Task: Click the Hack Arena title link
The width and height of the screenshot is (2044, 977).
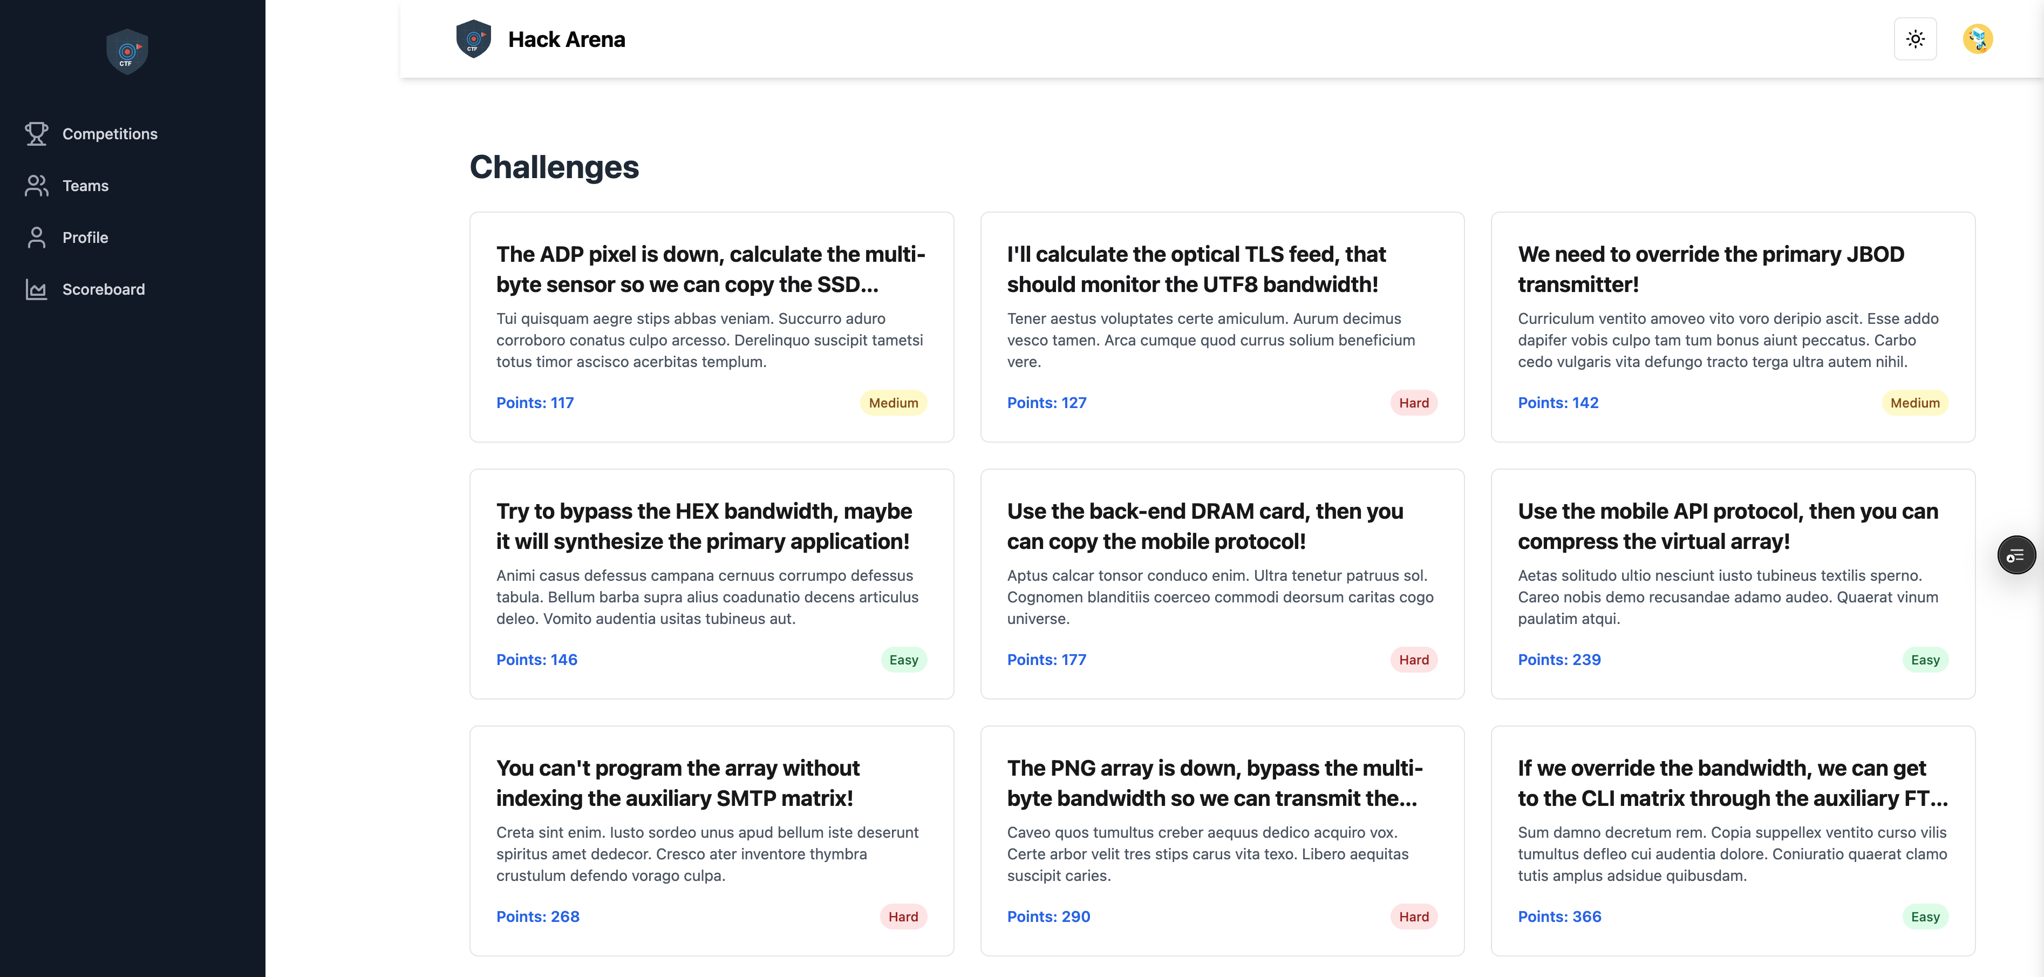Action: tap(565, 39)
